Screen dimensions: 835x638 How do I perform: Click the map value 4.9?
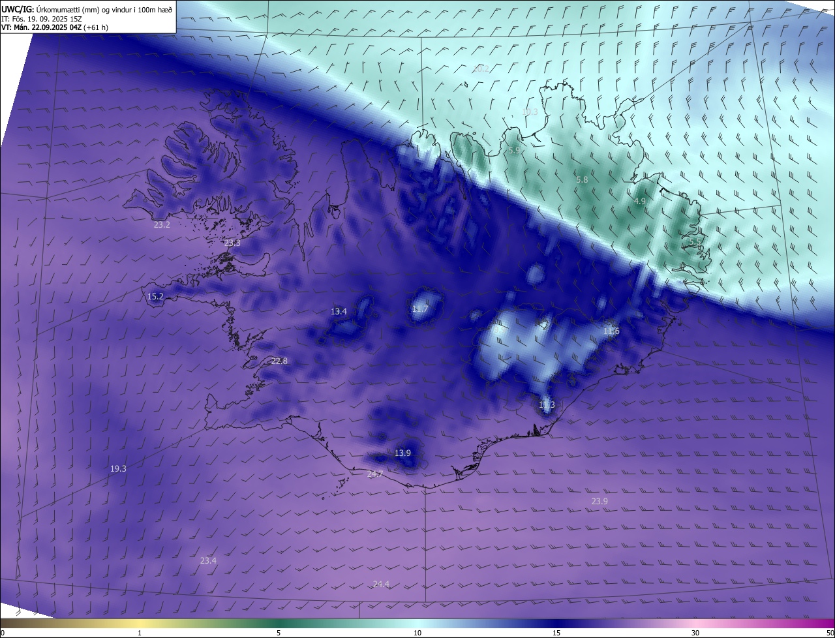[x=639, y=202]
